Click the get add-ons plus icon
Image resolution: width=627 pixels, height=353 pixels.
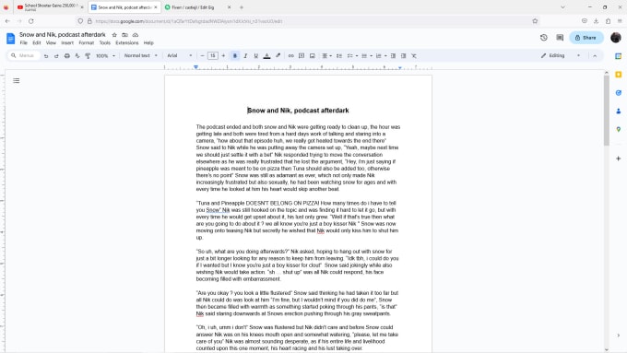pyautogui.click(x=618, y=159)
